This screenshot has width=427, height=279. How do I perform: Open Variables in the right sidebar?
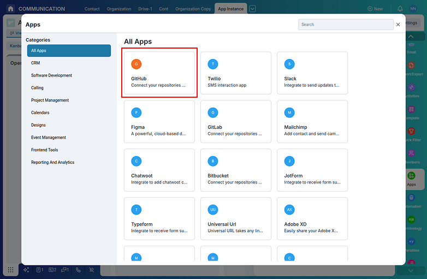click(x=412, y=245)
